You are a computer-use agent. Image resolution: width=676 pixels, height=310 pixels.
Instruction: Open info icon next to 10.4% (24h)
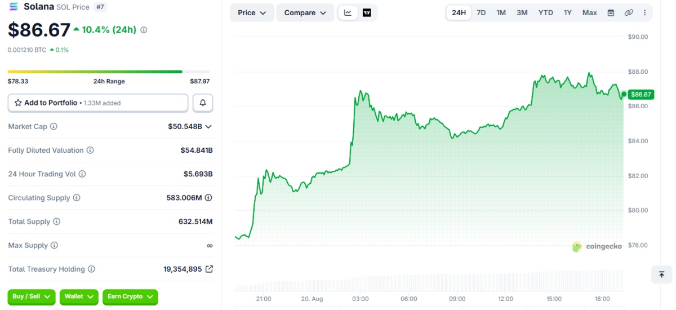click(144, 30)
